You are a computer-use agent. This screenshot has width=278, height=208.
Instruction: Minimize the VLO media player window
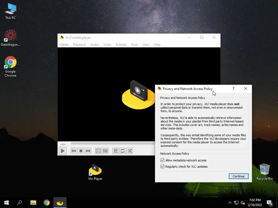[x=189, y=37]
